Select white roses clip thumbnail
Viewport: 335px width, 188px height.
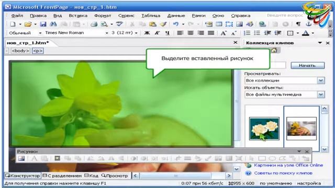pos(264,128)
